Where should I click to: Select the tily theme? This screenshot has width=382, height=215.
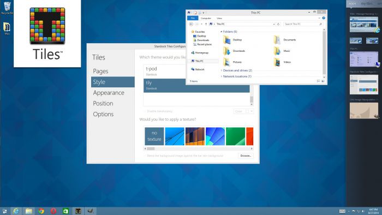196,86
